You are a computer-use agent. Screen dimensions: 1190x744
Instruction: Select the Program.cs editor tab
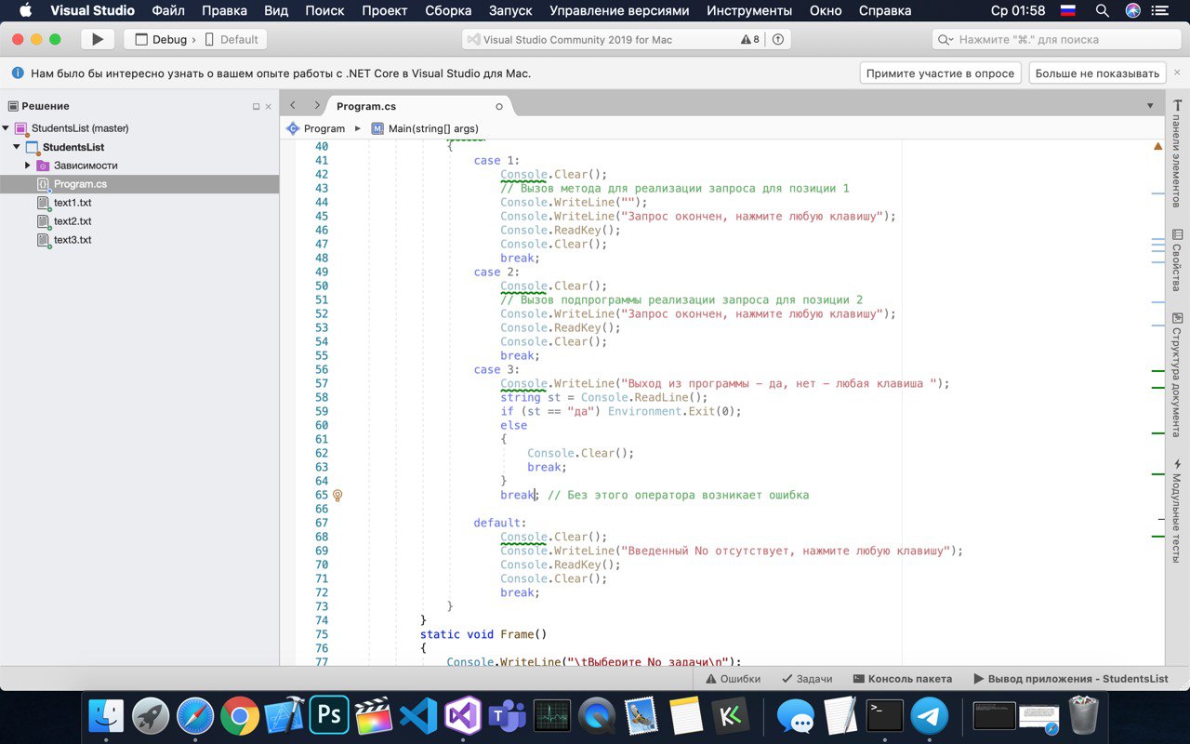pyautogui.click(x=366, y=107)
